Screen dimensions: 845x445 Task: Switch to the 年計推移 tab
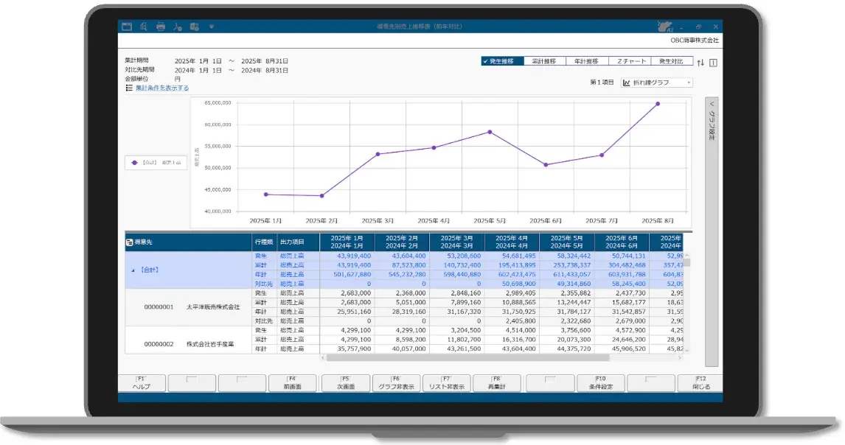click(588, 62)
